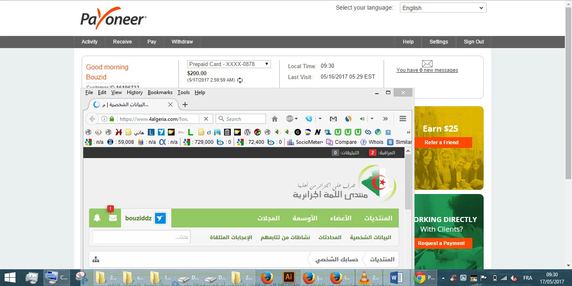
Task: Stop loading with the X in address bar
Action: click(x=206, y=119)
